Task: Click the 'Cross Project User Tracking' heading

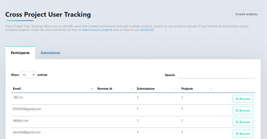Action: [48, 15]
